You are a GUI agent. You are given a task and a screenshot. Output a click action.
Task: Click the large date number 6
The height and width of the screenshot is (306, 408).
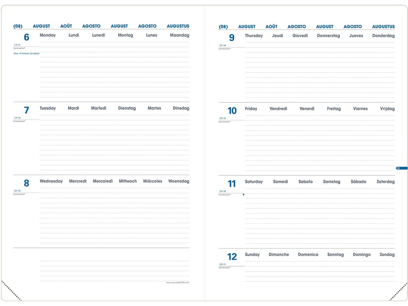(x=27, y=37)
